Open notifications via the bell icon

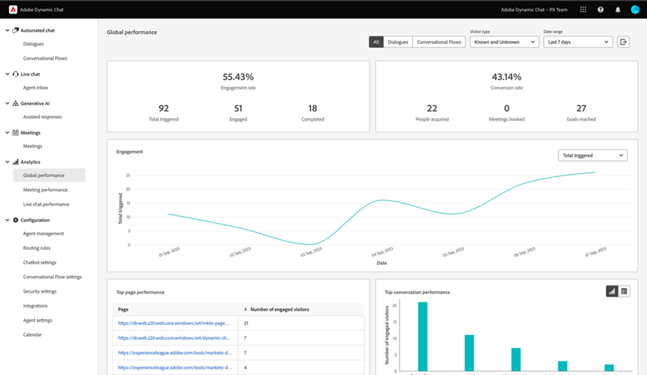click(618, 9)
